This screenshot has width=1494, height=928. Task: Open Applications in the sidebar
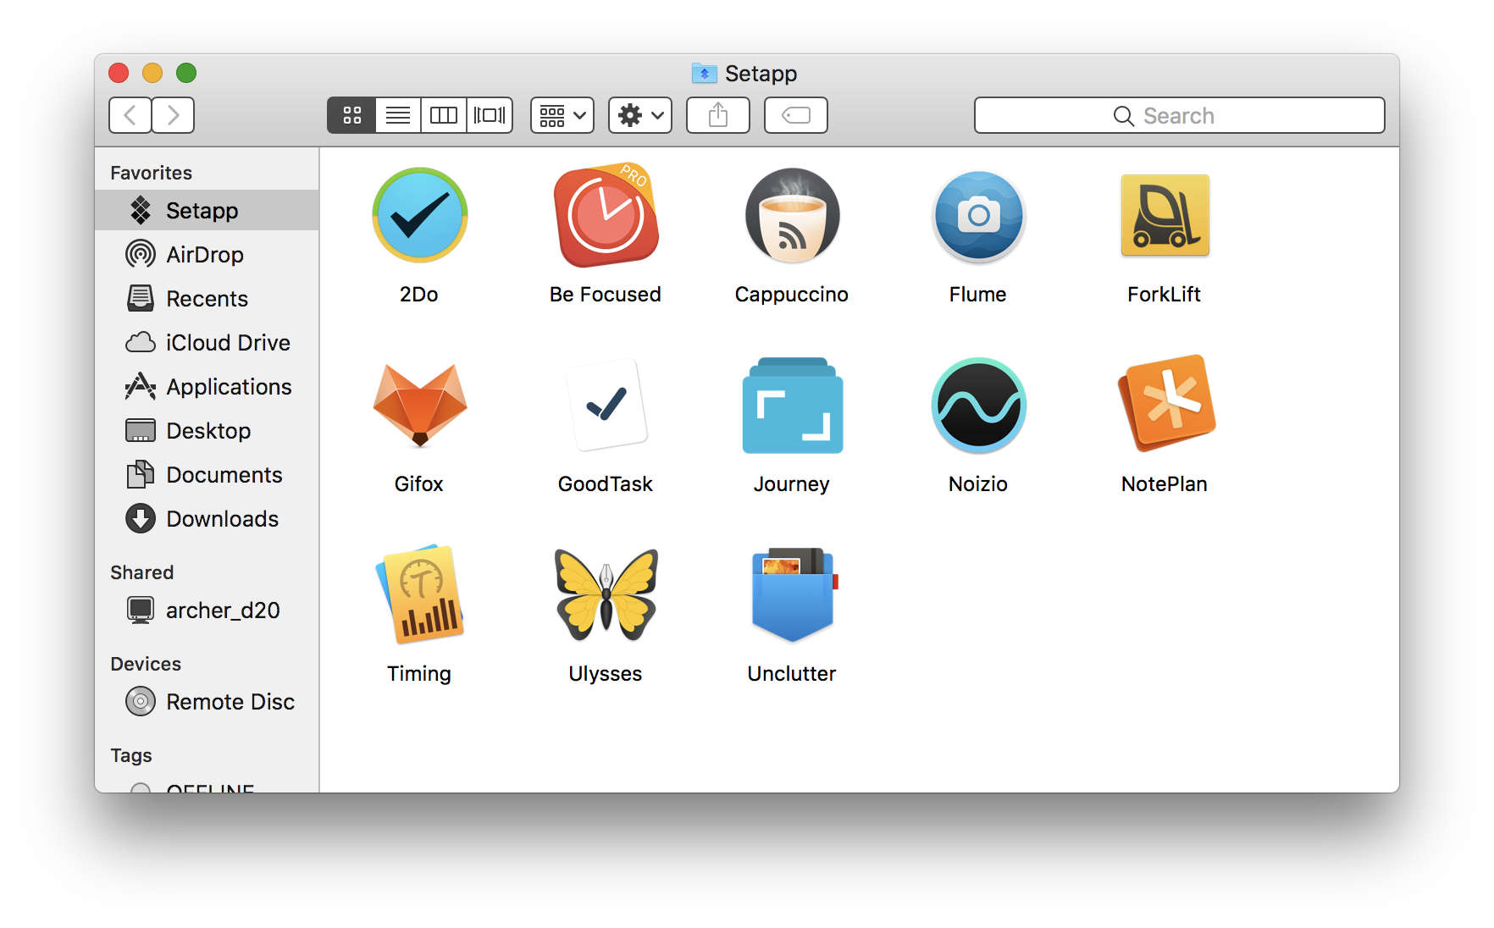(x=207, y=386)
